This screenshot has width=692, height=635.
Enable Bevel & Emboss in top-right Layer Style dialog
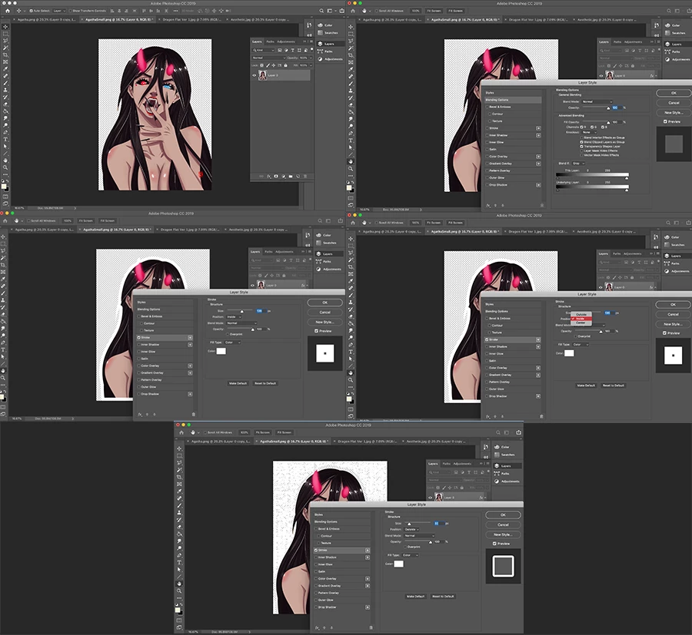pyautogui.click(x=487, y=107)
